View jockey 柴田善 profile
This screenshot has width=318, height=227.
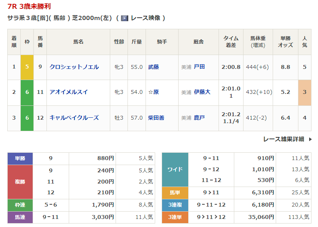coord(156,118)
